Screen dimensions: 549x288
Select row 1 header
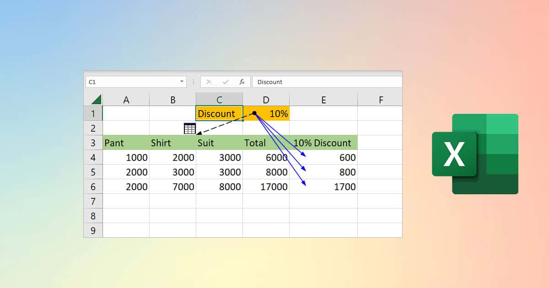[x=93, y=113]
